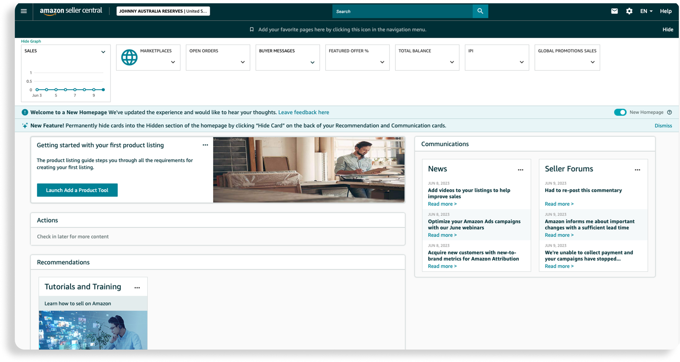Click the bookmark icon in favorites bar
The image size is (680, 362).
tap(252, 29)
